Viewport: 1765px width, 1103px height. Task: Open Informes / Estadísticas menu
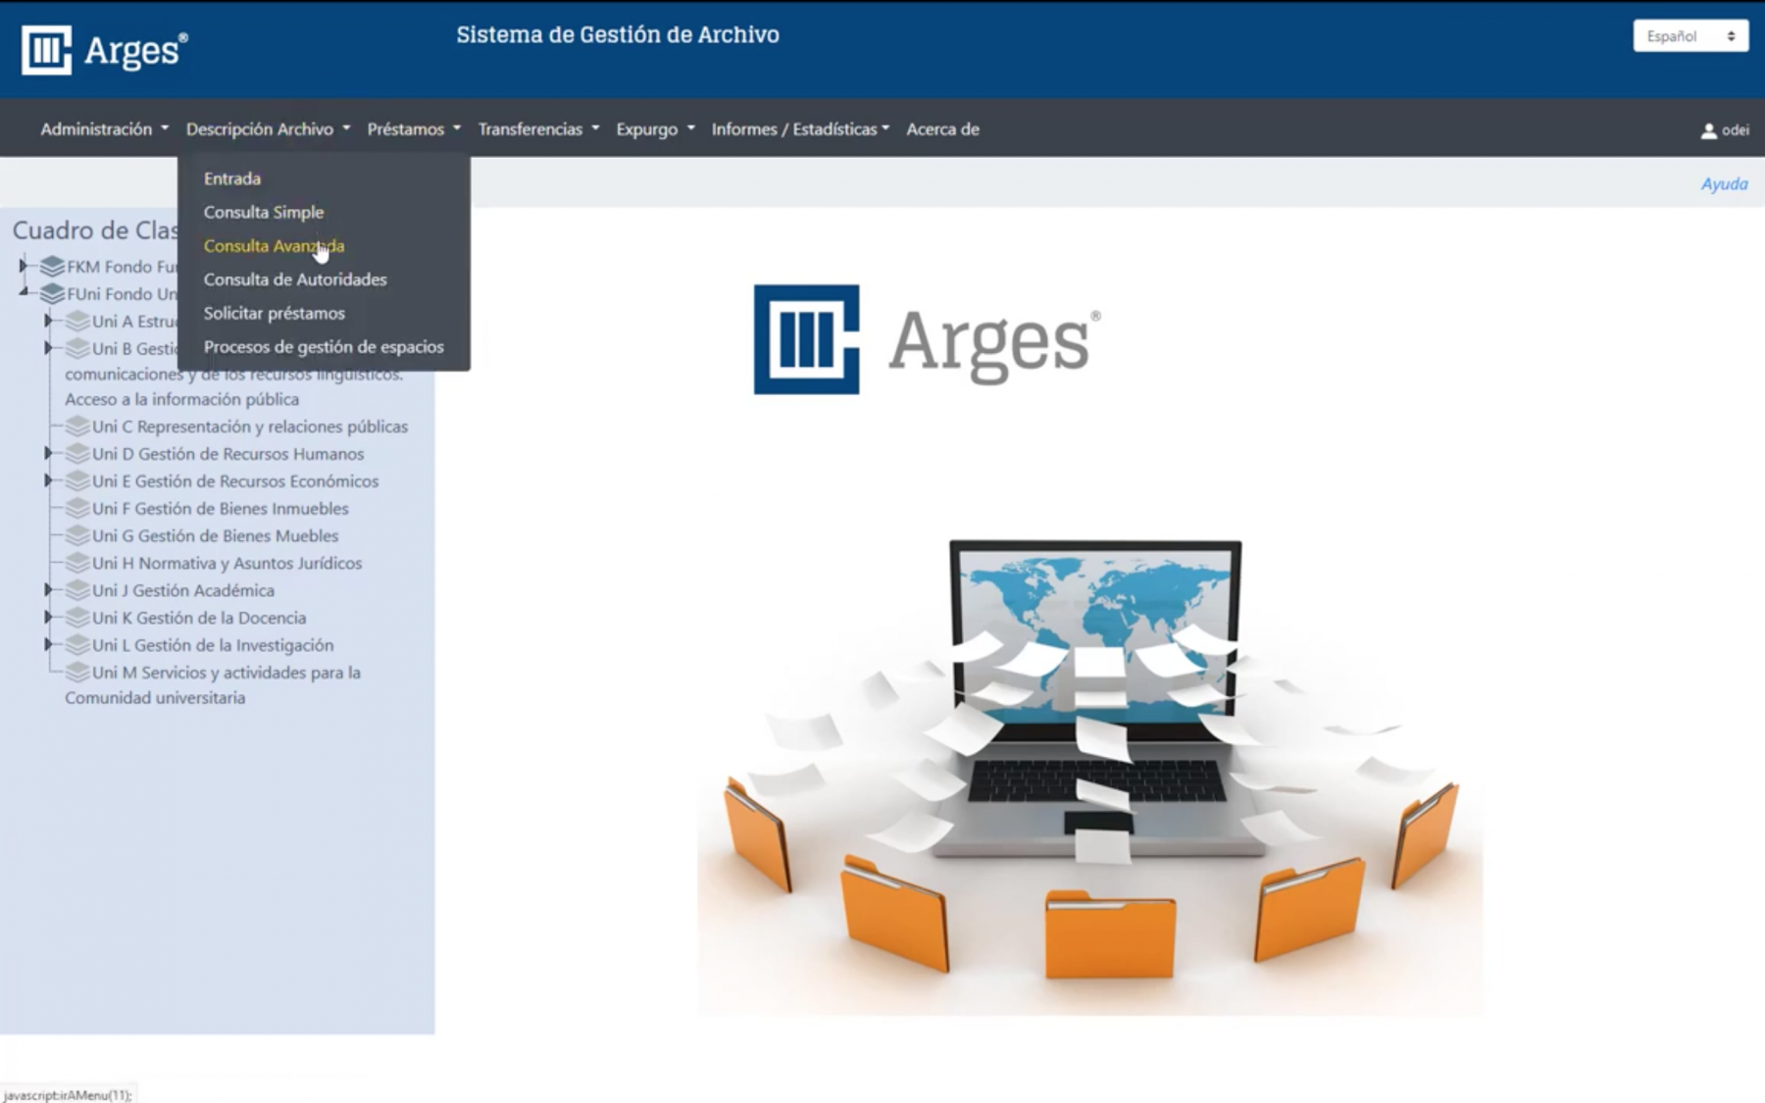(799, 129)
